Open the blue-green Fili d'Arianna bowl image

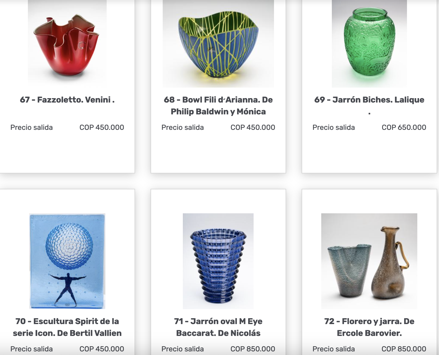(218, 43)
